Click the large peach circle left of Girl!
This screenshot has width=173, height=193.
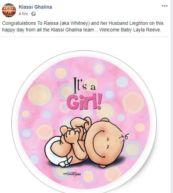(x=39, y=95)
